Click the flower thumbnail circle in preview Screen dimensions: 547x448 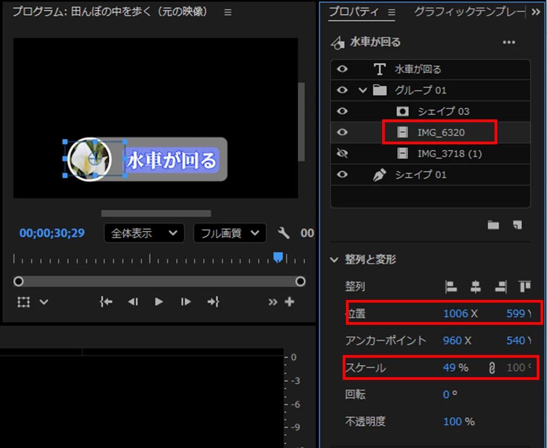coord(90,159)
